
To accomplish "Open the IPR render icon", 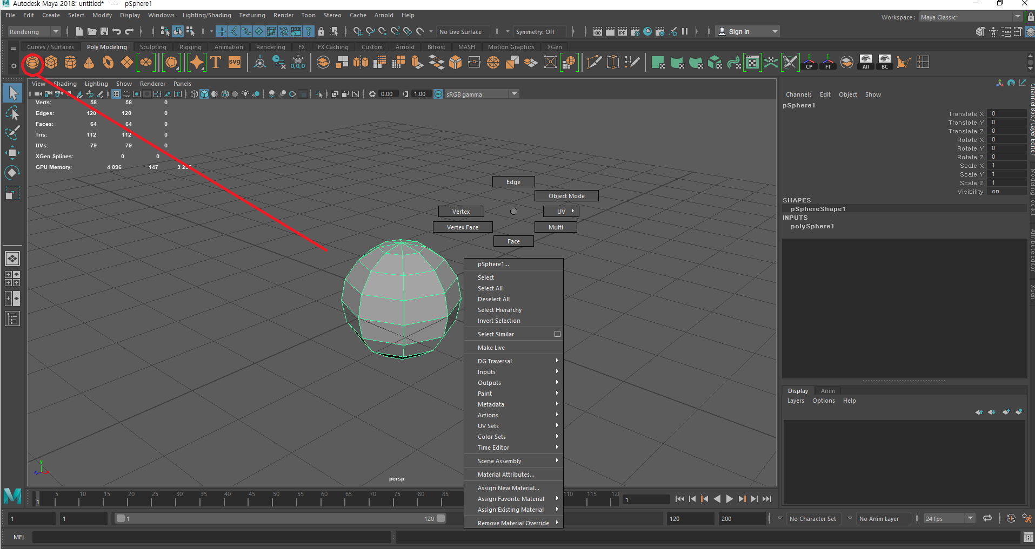I will tap(623, 32).
